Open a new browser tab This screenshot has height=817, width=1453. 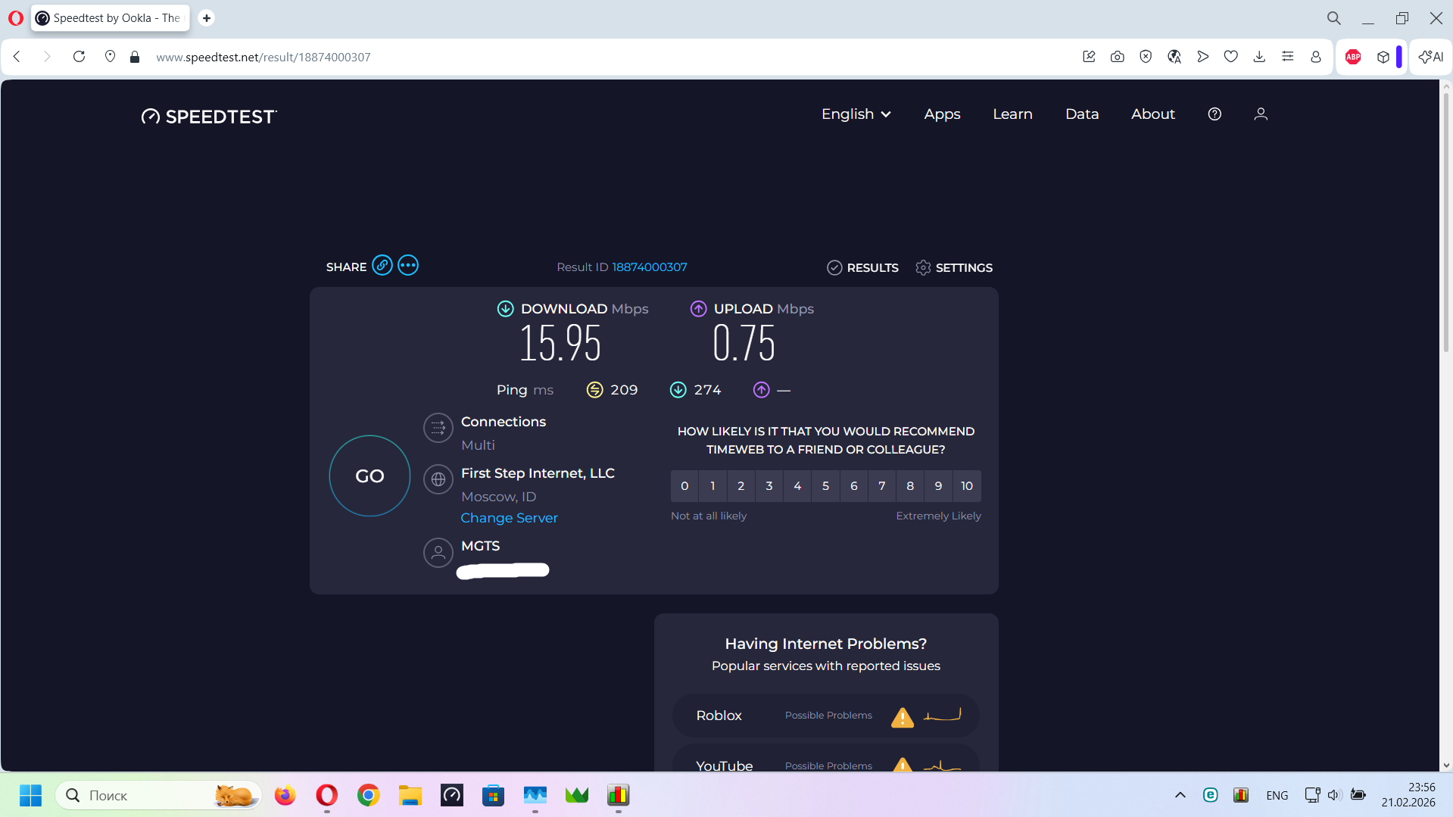coord(206,18)
